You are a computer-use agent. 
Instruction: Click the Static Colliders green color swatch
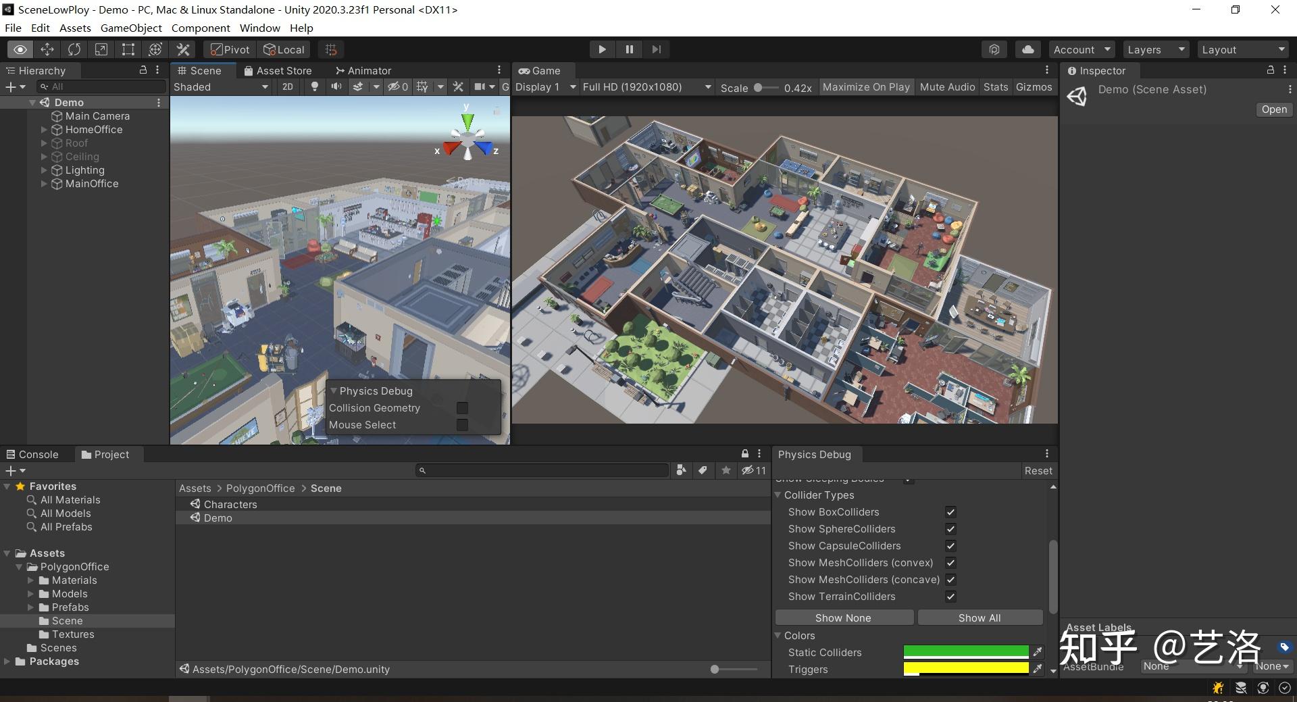[965, 652]
